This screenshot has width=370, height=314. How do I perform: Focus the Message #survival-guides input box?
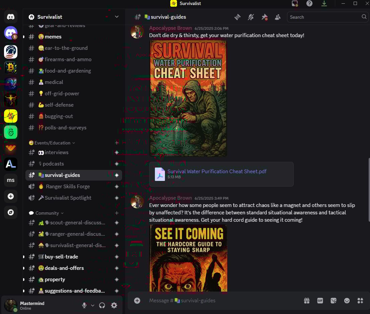point(224,301)
